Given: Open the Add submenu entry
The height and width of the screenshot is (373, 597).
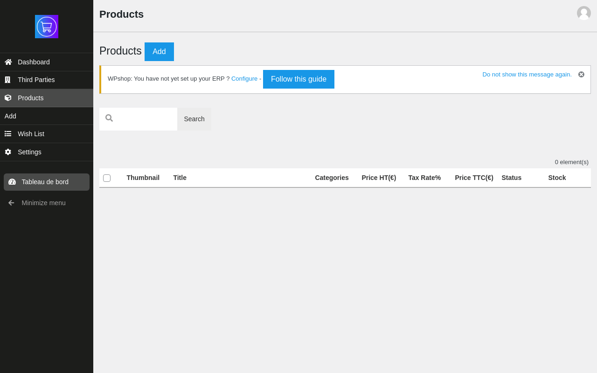Looking at the screenshot, I should 47,116.
